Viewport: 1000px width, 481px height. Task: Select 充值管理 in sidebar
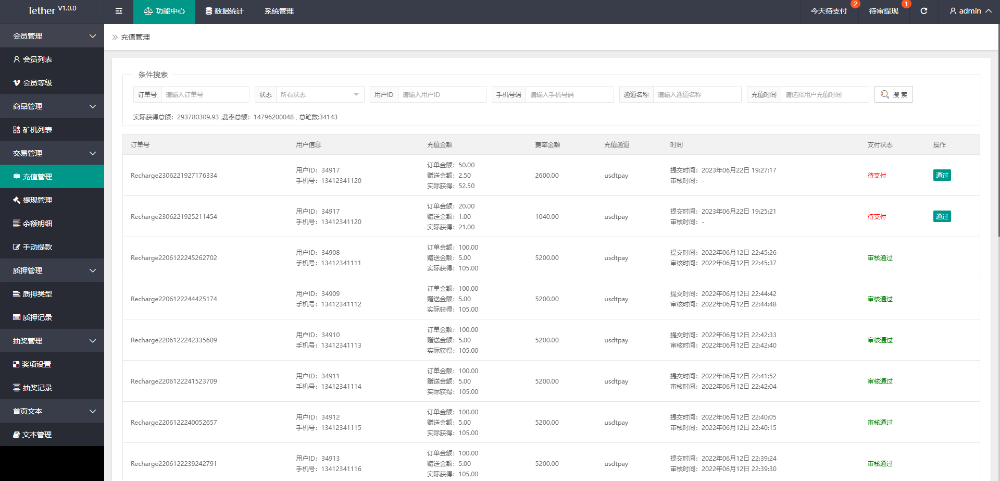(52, 177)
